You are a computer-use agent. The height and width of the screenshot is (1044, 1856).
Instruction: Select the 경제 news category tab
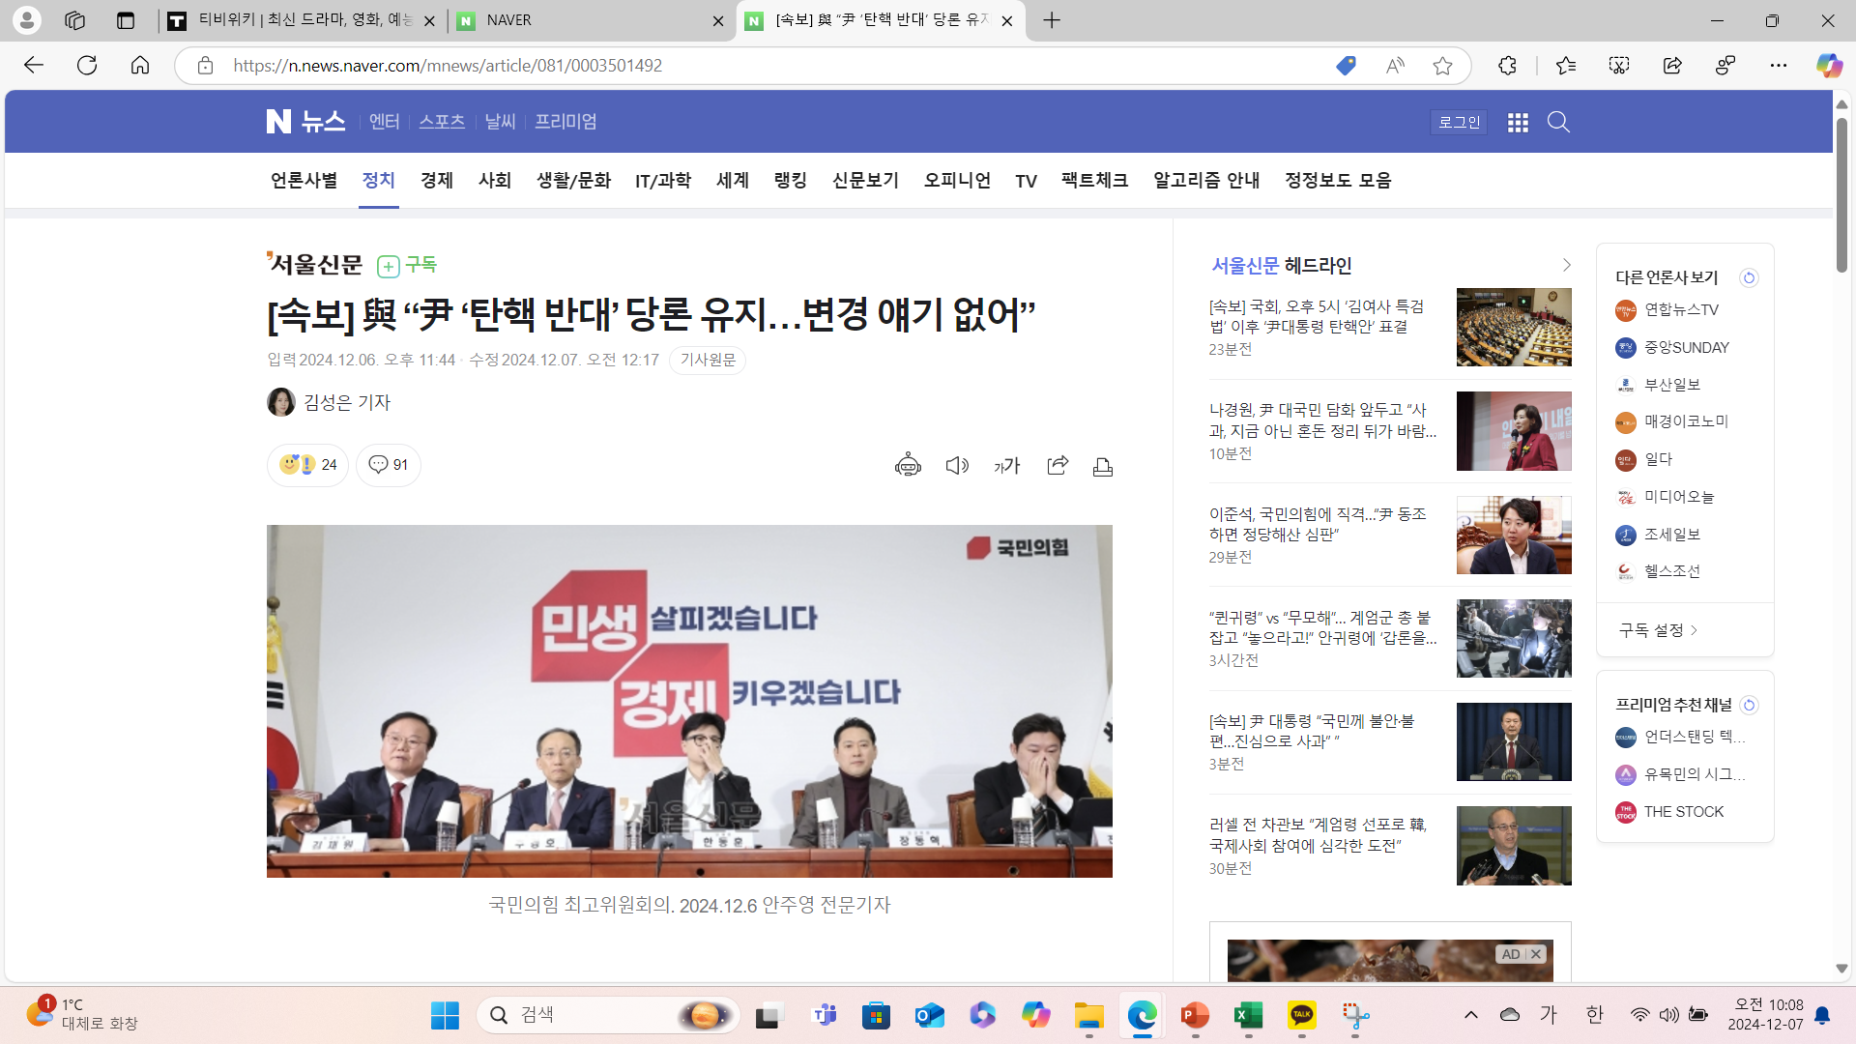click(436, 181)
